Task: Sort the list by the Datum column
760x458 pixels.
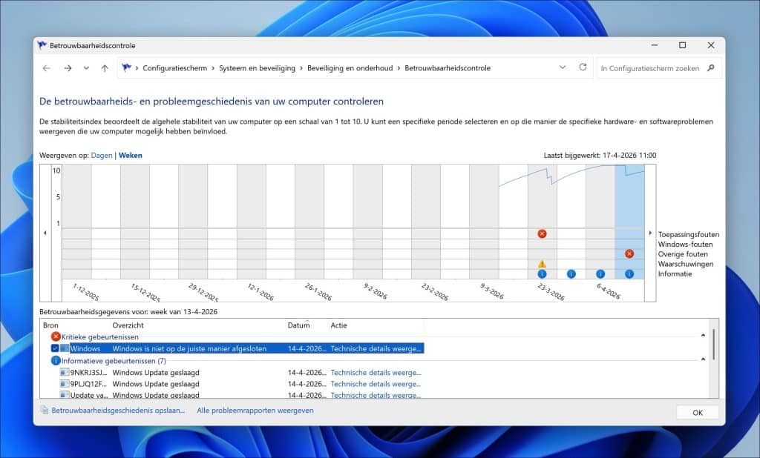Action: pos(298,325)
